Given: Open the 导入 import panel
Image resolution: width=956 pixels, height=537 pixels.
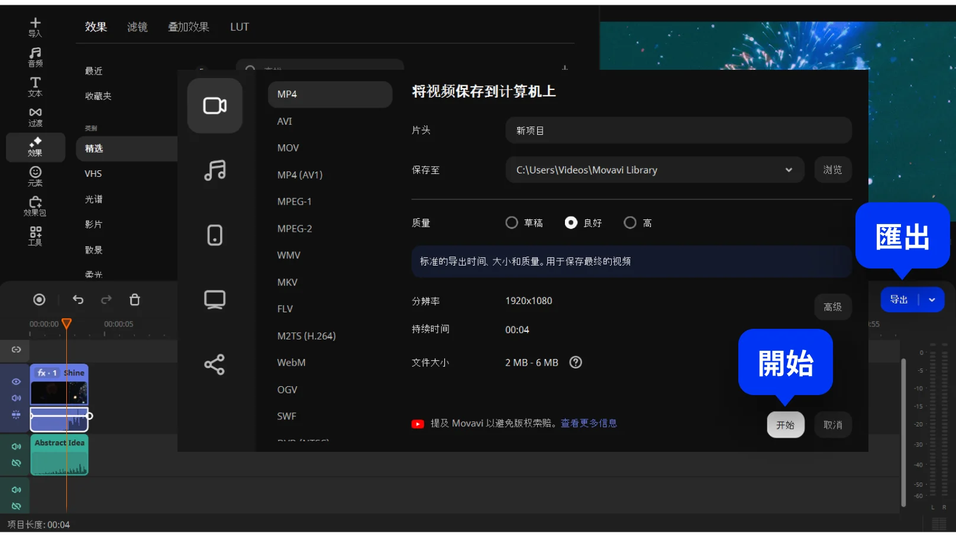Looking at the screenshot, I should click(x=35, y=27).
